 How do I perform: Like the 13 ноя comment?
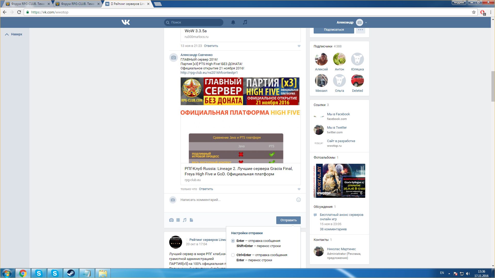point(299,46)
